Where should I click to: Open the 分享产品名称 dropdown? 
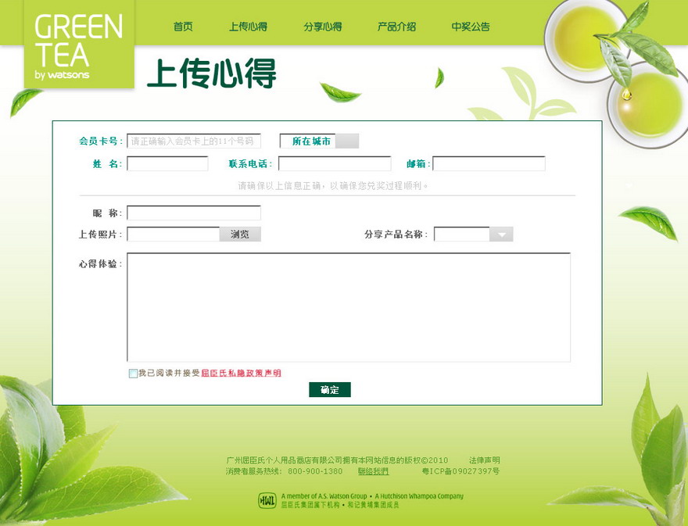click(474, 234)
